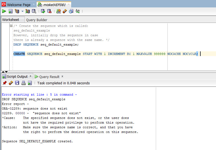216x150 pixels.
Task: Open the SQL History icon
Action: (x=71, y=11)
